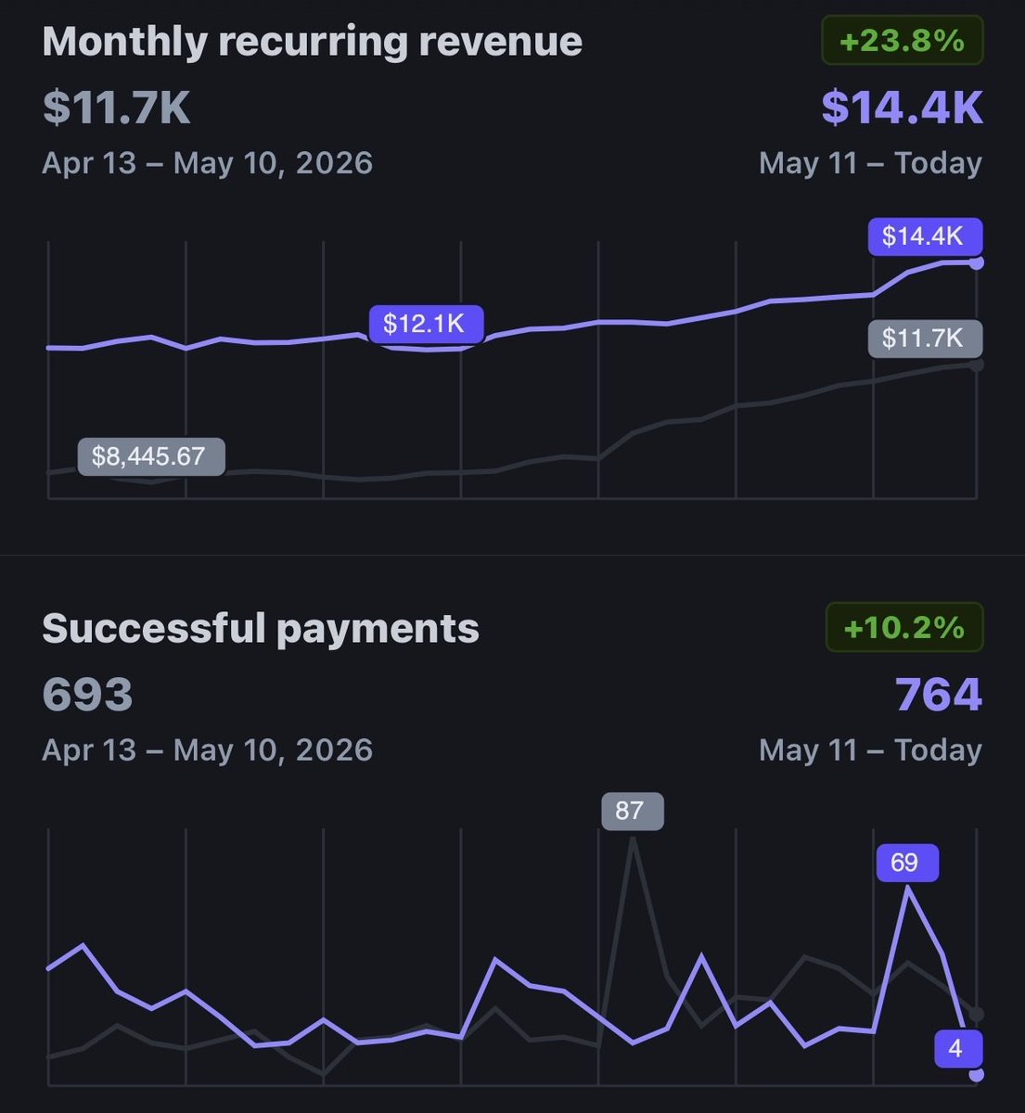The image size is (1025, 1113).
Task: Click the revenue 'Apr 13 – May 10, 2026' date range
Action: click(208, 163)
